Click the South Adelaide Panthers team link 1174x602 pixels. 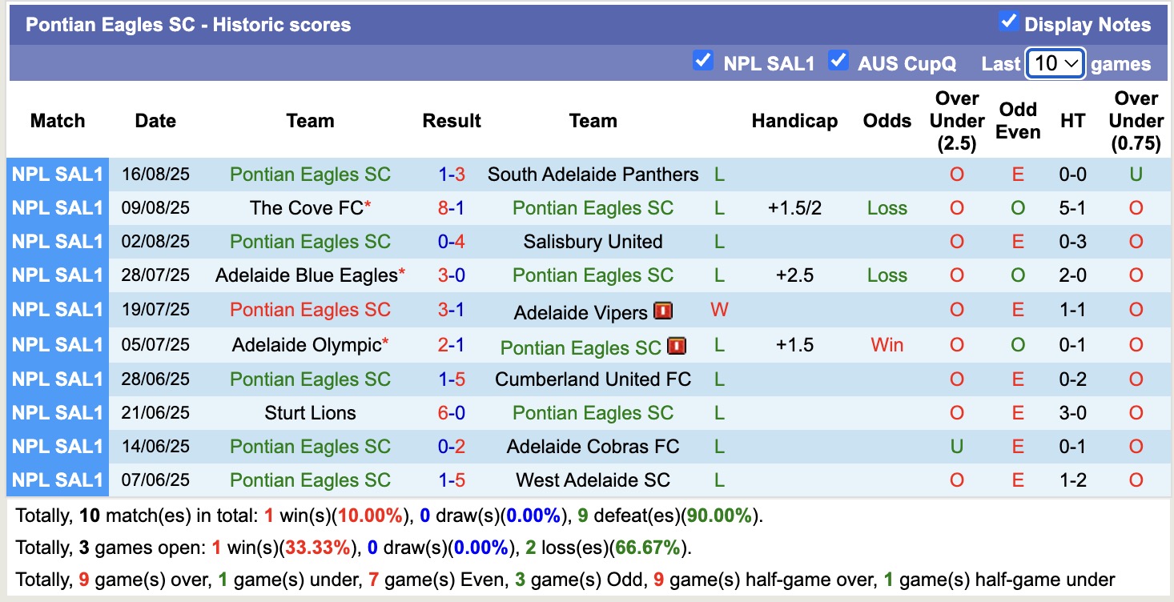tap(593, 174)
